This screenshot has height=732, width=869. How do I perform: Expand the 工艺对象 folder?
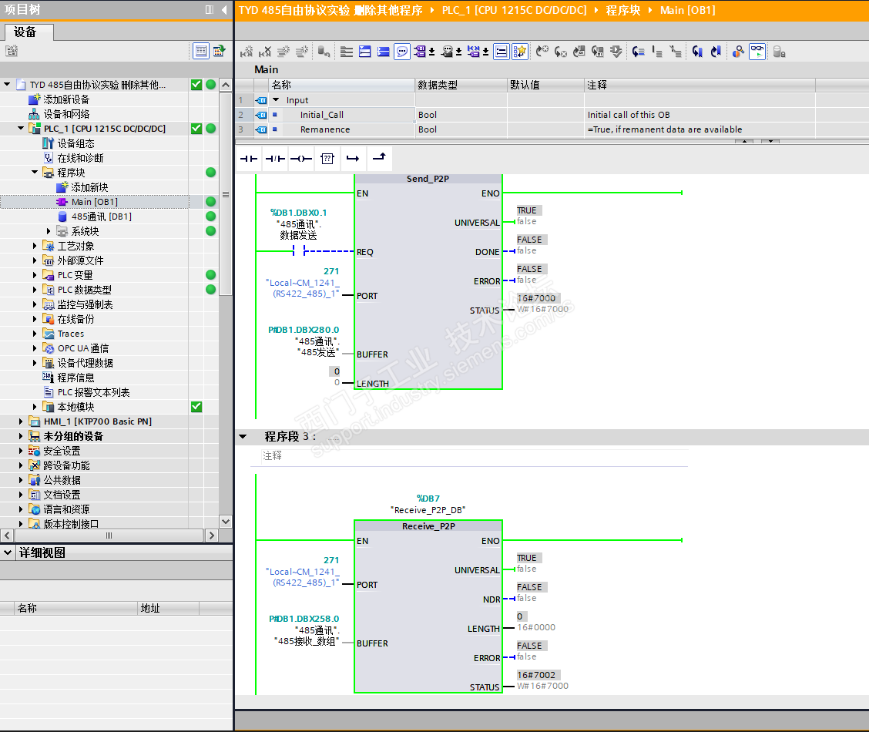(35, 246)
